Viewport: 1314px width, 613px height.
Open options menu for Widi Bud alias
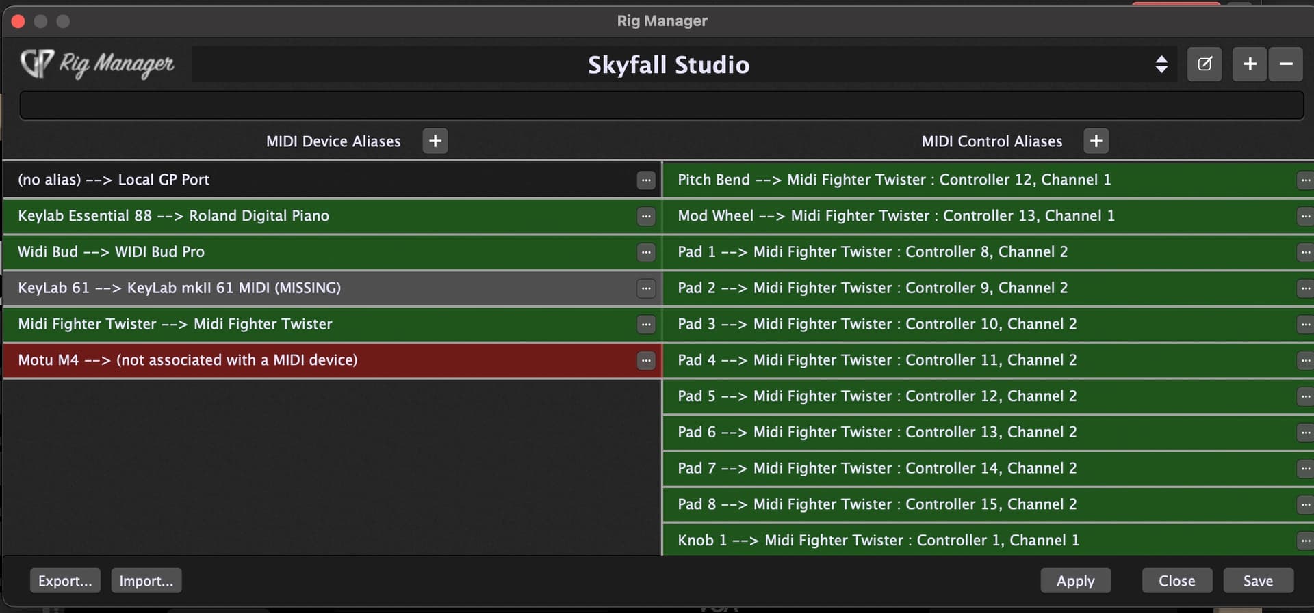645,252
